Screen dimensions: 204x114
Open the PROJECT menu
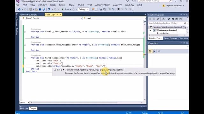[42, 5]
